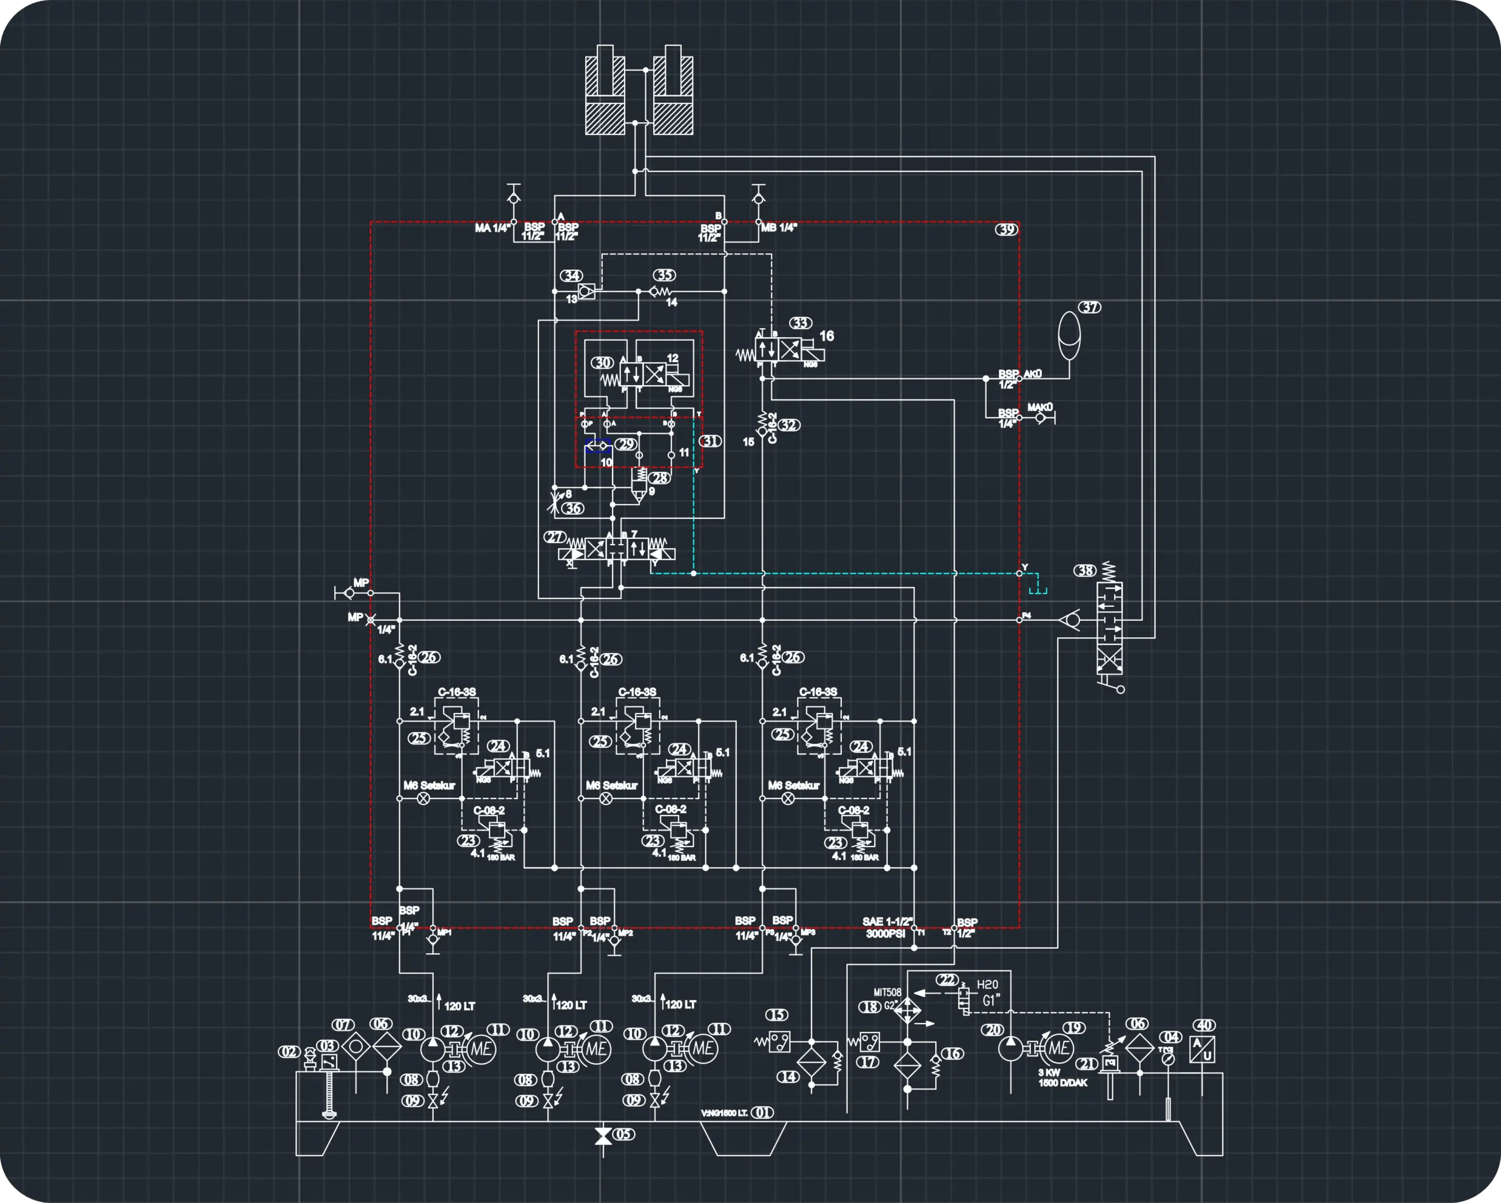Select the 3 KW electric motor symbol
This screenshot has height=1203, width=1501.
click(x=1058, y=1048)
